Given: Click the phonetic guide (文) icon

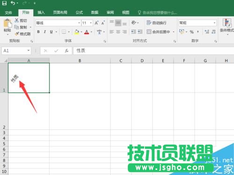Looking at the screenshot, I should pyautogui.click(x=99, y=32).
